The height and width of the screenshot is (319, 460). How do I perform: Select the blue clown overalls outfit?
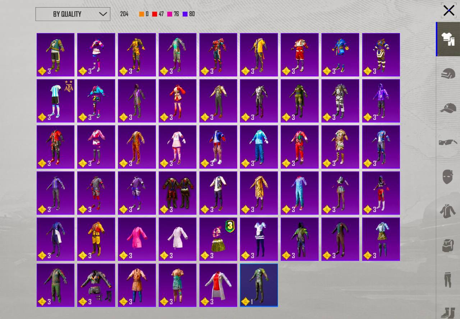[x=299, y=193]
